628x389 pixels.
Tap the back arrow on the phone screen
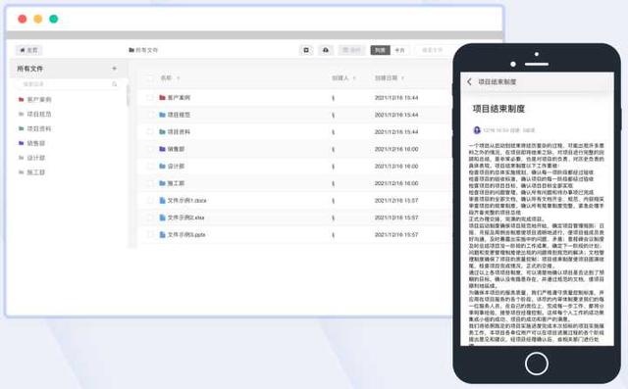(469, 81)
